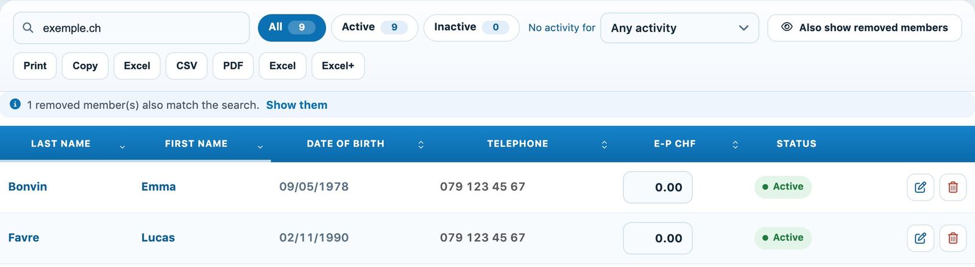The width and height of the screenshot is (975, 267).
Task: Click the Show them link
Action: click(x=297, y=105)
